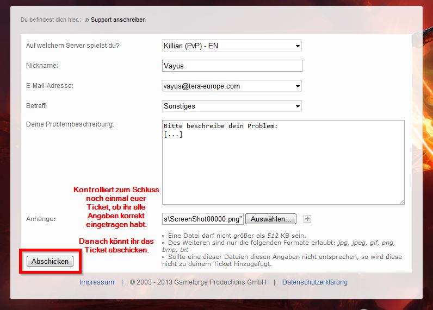Click the "Deine Problembeschreibung:" label
This screenshot has height=310, width=433.
pos(70,124)
